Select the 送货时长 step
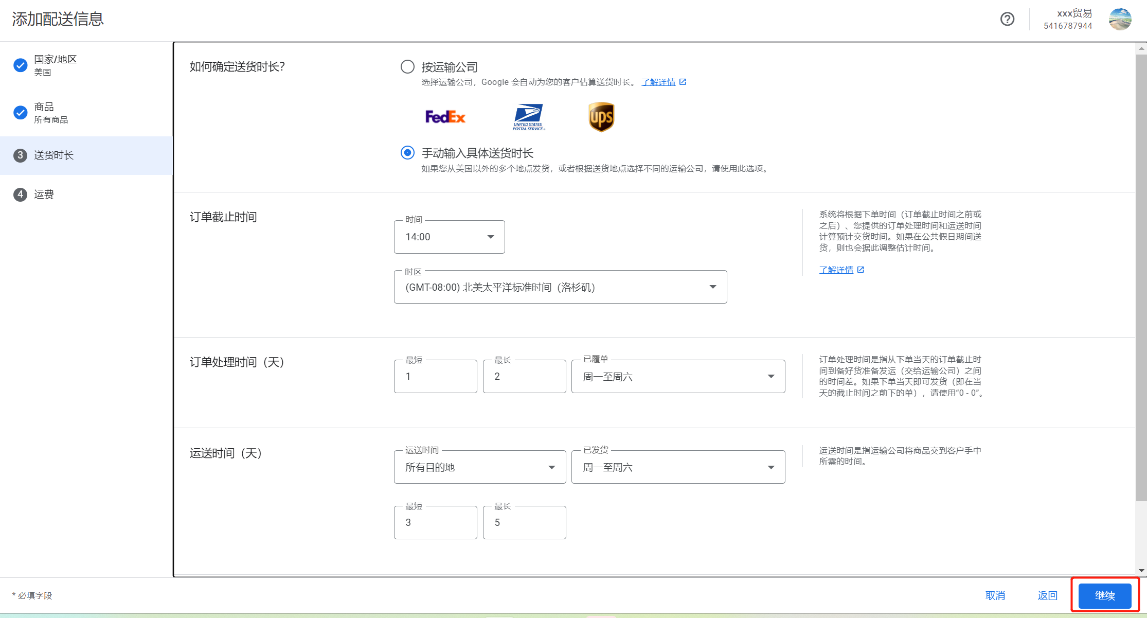 pos(86,155)
